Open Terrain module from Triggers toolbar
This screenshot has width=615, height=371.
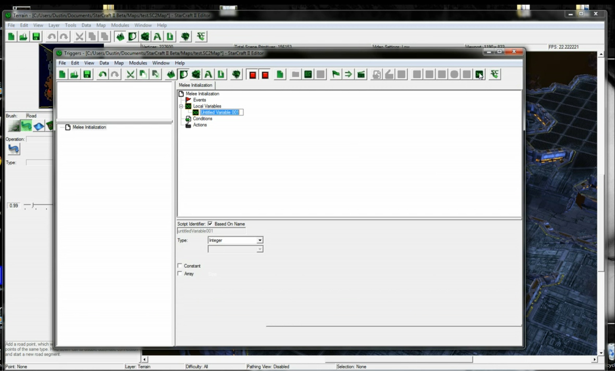[x=171, y=75]
